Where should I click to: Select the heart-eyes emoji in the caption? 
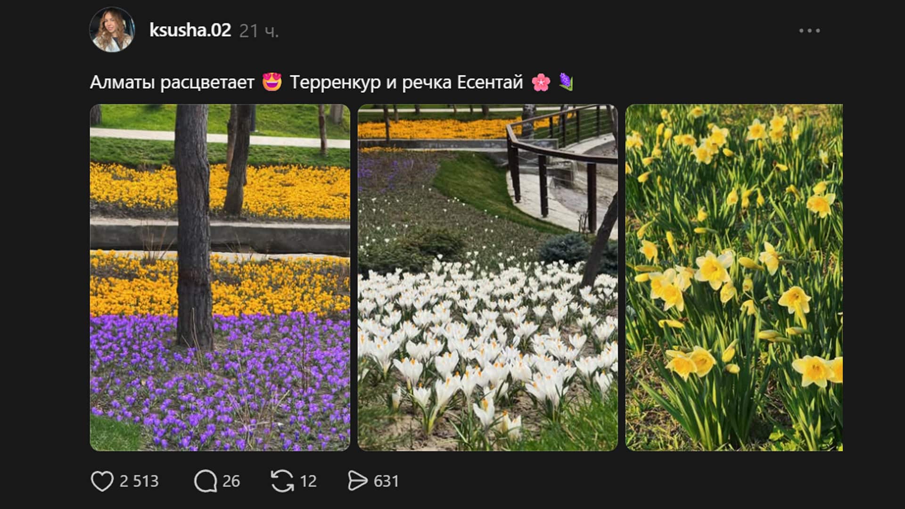[x=272, y=82]
